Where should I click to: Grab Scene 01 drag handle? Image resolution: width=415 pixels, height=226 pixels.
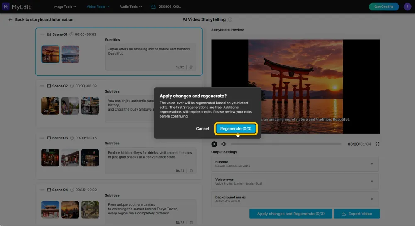click(42, 34)
